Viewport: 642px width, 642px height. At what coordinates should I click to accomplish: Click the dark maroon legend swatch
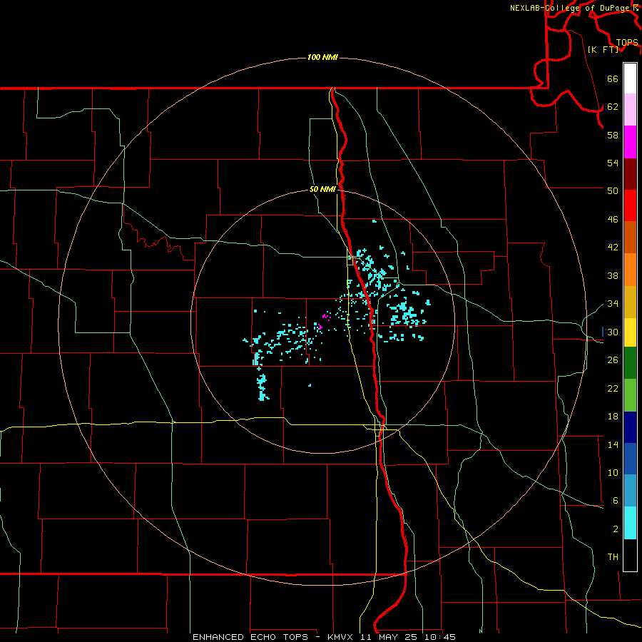[630, 174]
